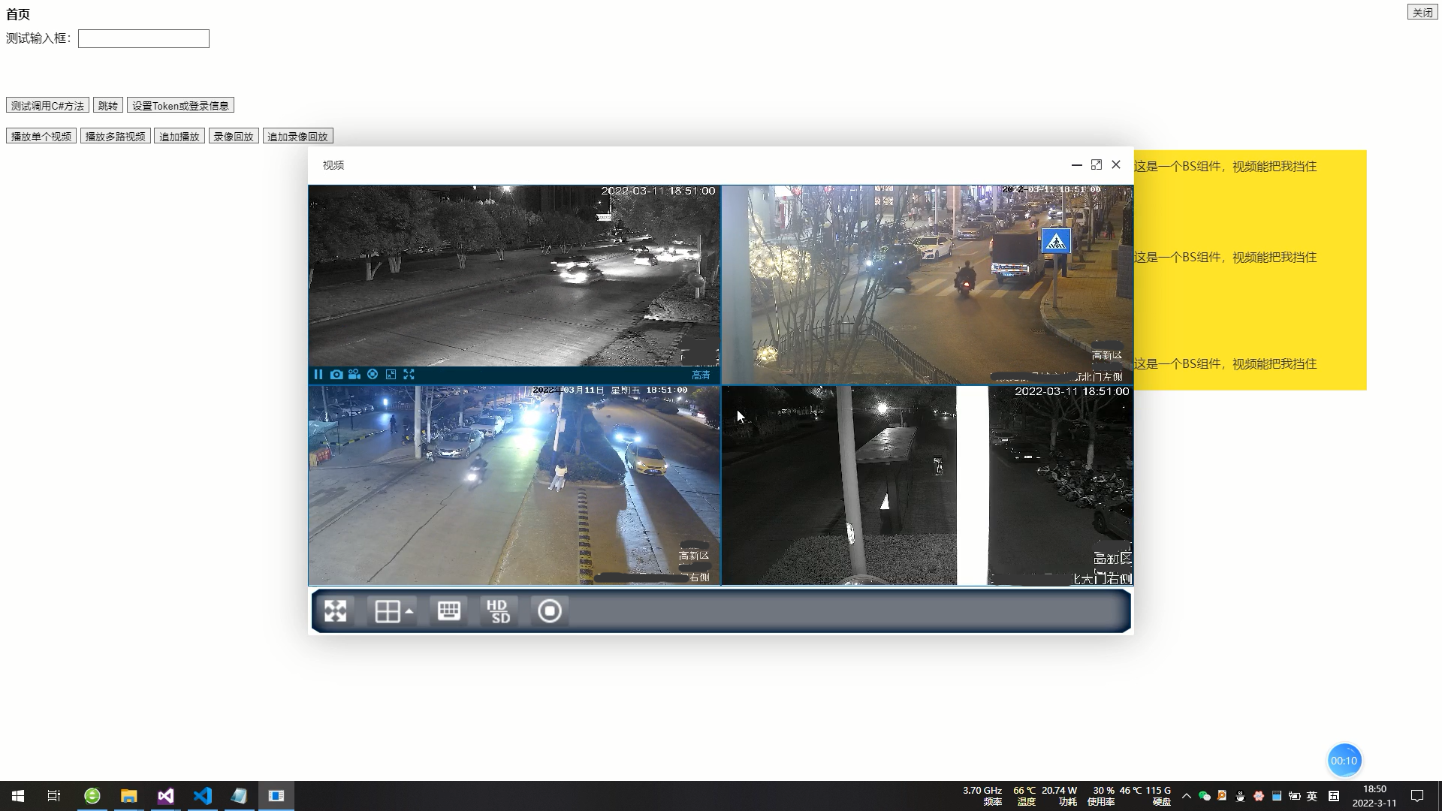The width and height of the screenshot is (1442, 811).
Task: Take snapshot with camera icon
Action: [336, 374]
